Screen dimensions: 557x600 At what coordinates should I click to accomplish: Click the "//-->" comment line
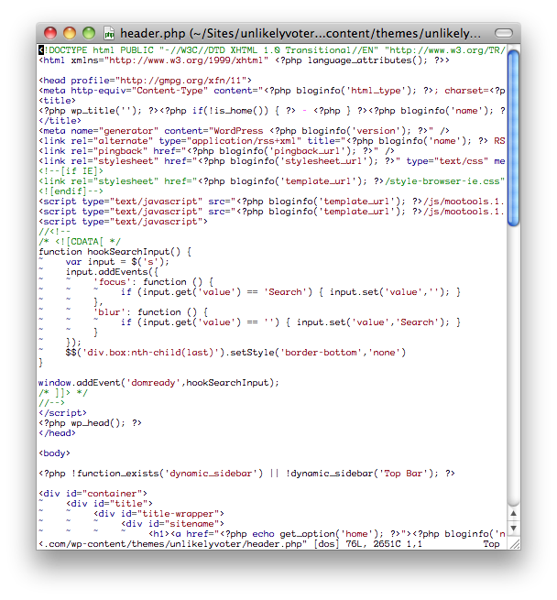click(x=51, y=403)
